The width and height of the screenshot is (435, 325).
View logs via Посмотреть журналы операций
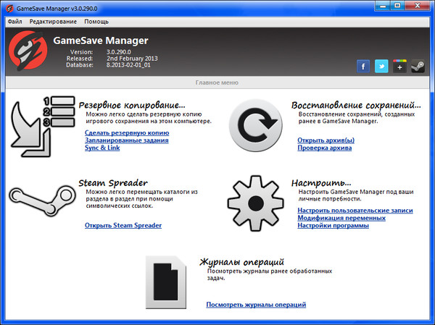256,305
